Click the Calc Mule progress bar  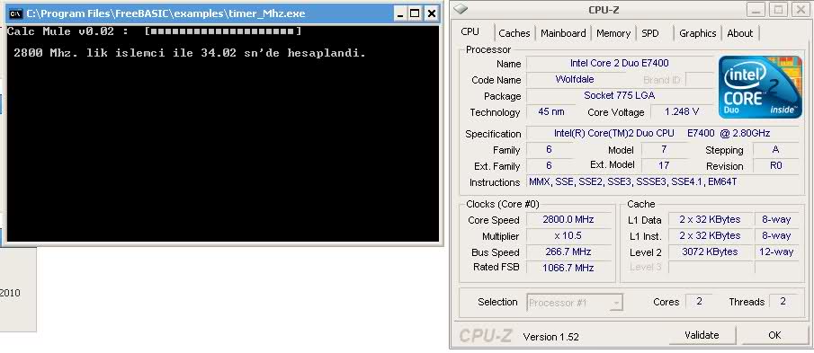[x=223, y=31]
